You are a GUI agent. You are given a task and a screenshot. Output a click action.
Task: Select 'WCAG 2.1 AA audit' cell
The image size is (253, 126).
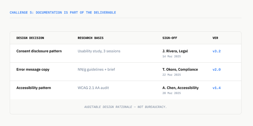93,88
